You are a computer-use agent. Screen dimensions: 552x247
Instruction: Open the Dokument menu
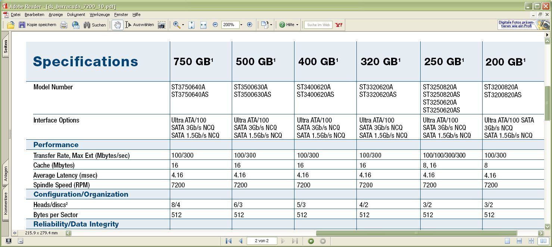pyautogui.click(x=76, y=15)
